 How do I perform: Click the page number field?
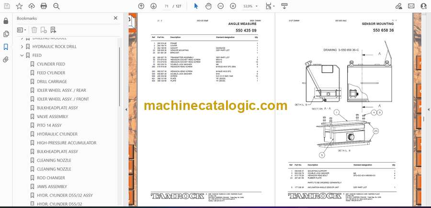click(166, 6)
